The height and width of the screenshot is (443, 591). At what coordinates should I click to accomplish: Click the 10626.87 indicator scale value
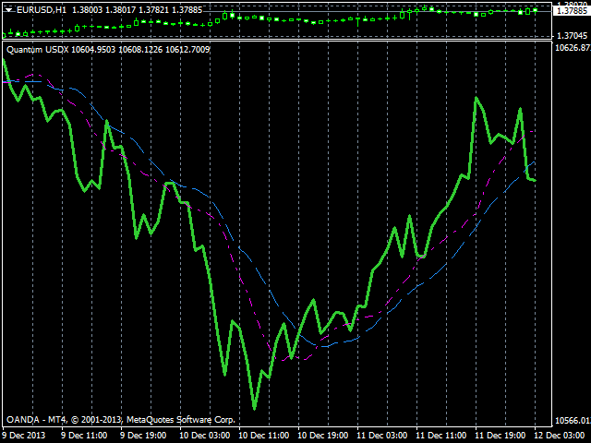573,48
